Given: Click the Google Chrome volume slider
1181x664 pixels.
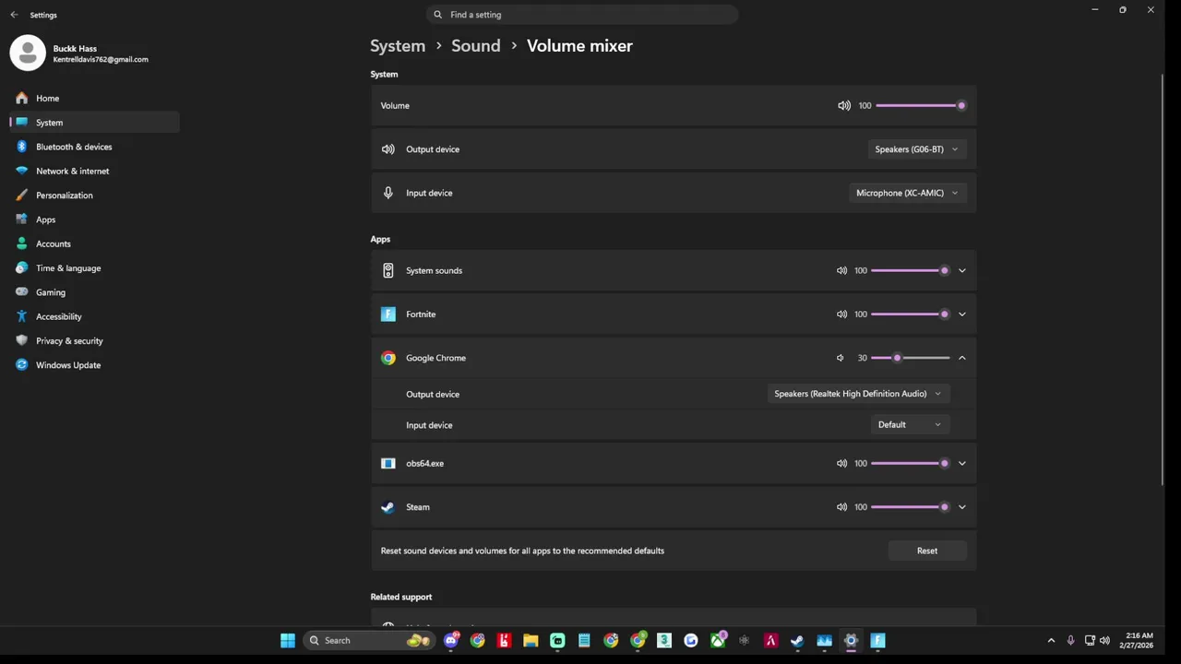Looking at the screenshot, I should [910, 358].
